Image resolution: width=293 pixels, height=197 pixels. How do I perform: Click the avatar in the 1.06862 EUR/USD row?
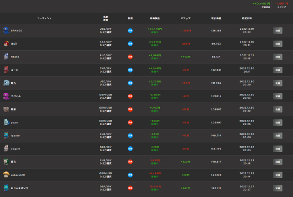point(6,109)
